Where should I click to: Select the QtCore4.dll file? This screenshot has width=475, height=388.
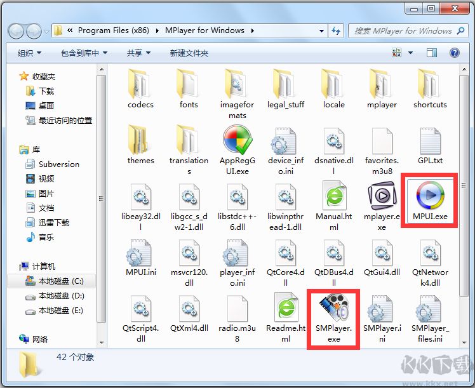tap(285, 262)
